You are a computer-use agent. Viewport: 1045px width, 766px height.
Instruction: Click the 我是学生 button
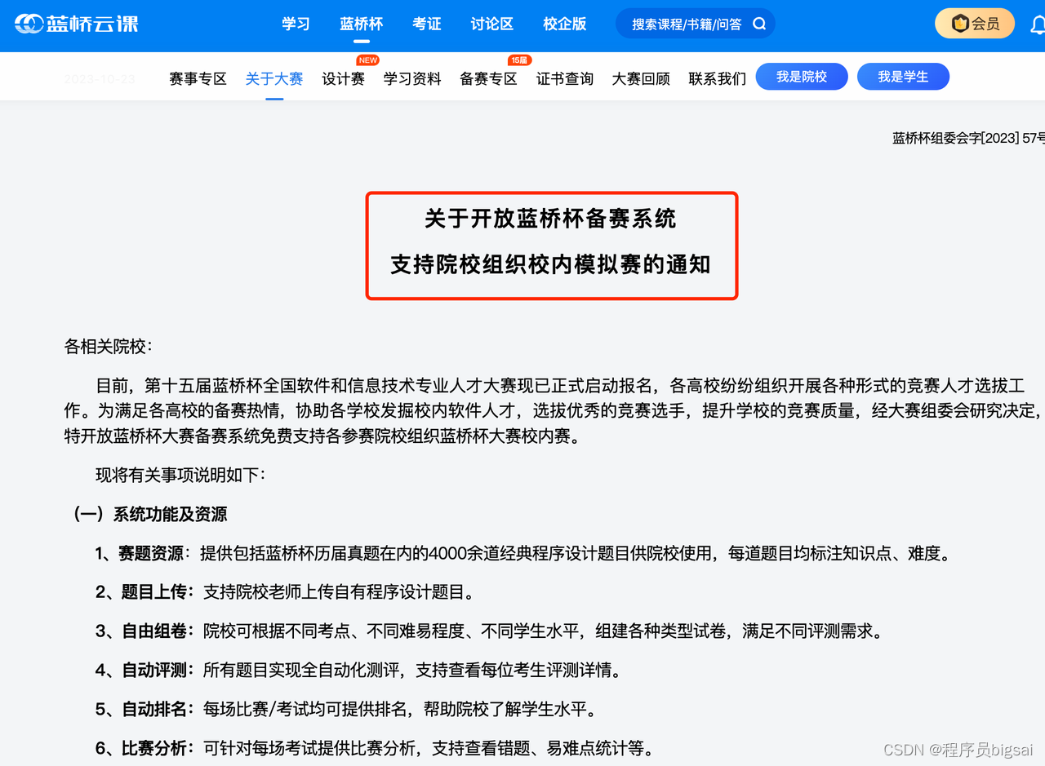pyautogui.click(x=903, y=76)
